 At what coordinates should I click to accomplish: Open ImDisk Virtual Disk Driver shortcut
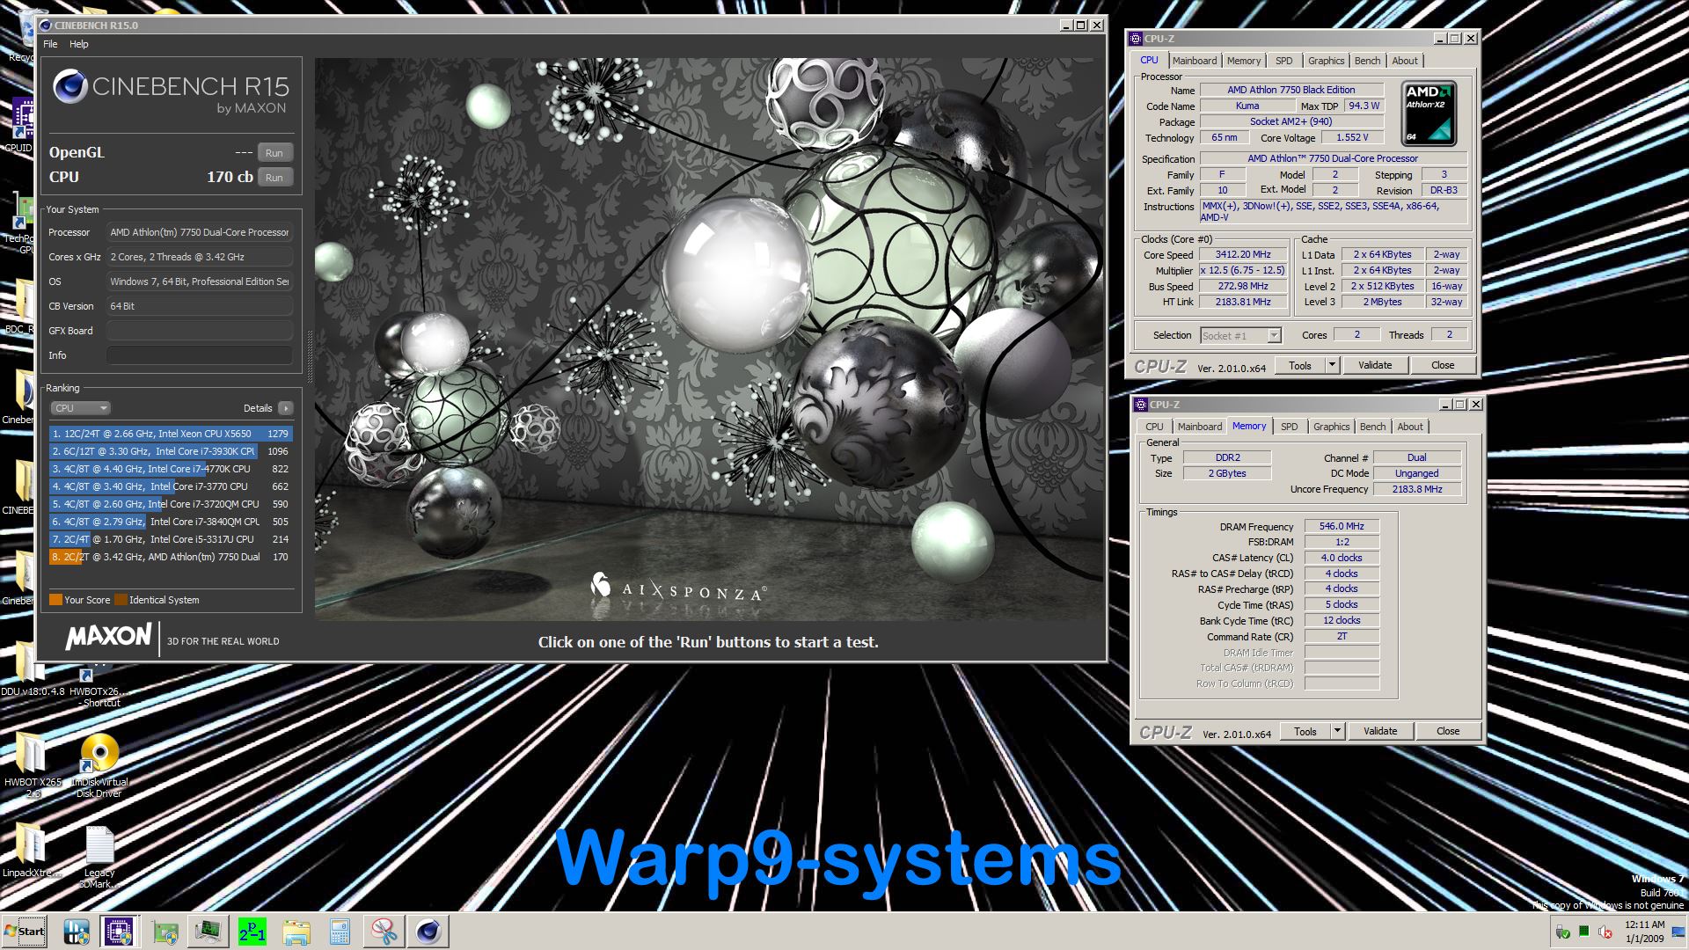(x=99, y=765)
